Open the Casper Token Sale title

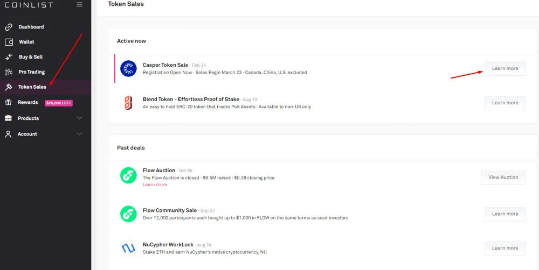(x=165, y=65)
